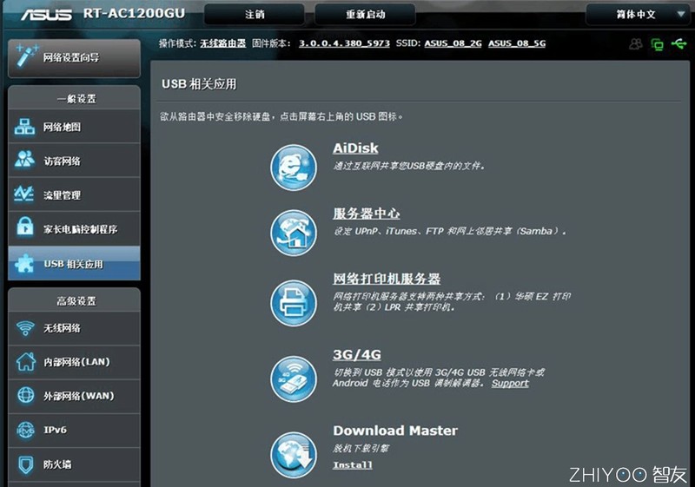Viewport: 695px width, 487px height.
Task: Click the 流量管理 traffic manager icon
Action: click(24, 194)
